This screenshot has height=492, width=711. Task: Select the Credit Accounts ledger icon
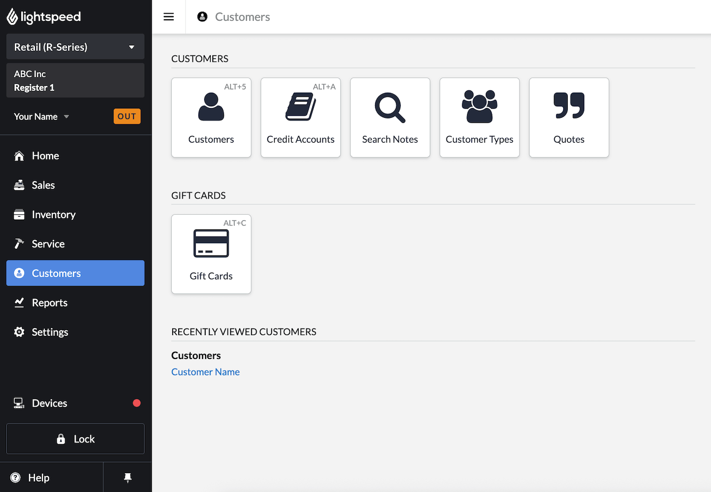pyautogui.click(x=300, y=107)
